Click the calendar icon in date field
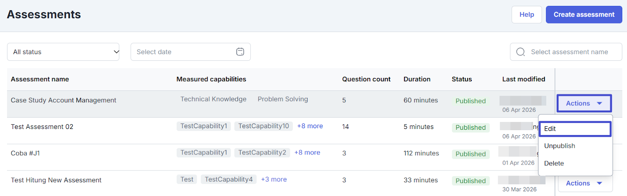The image size is (627, 196). pos(240,52)
